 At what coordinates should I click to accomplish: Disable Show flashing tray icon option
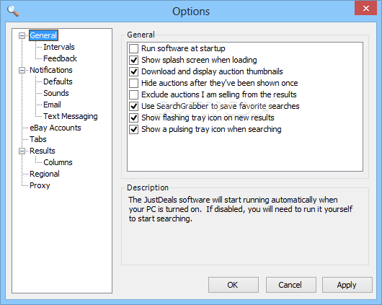(x=134, y=118)
